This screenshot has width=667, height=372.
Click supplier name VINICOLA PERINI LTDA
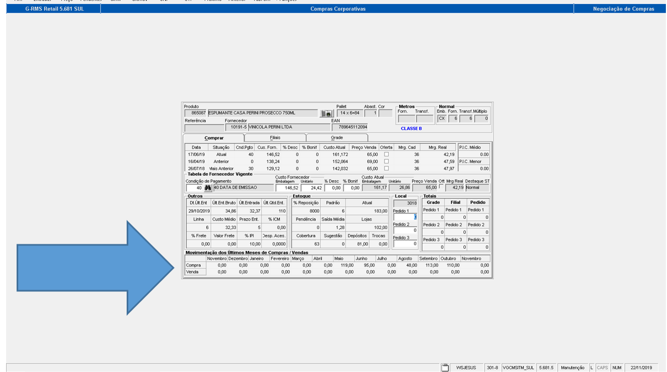[x=289, y=127]
